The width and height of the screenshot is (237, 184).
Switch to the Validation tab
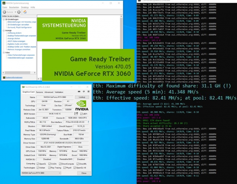[x=59, y=92]
